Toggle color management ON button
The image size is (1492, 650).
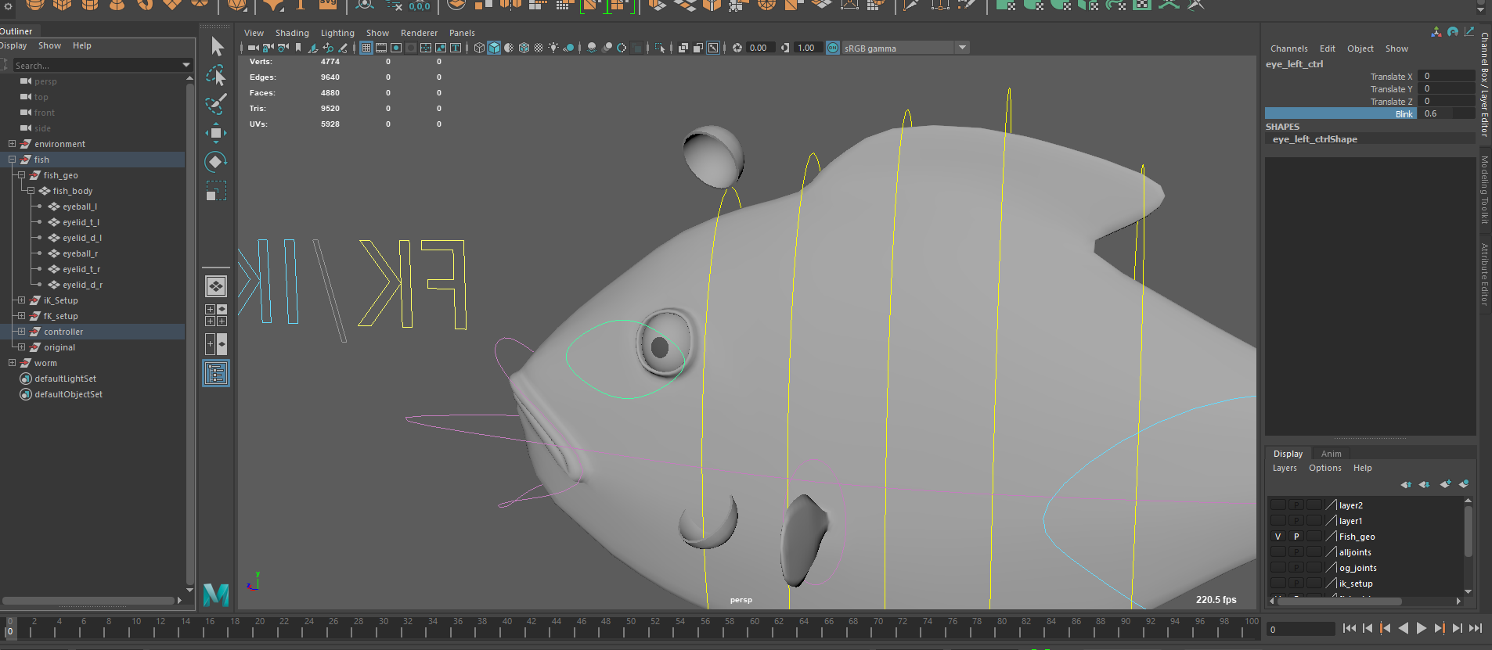[833, 48]
